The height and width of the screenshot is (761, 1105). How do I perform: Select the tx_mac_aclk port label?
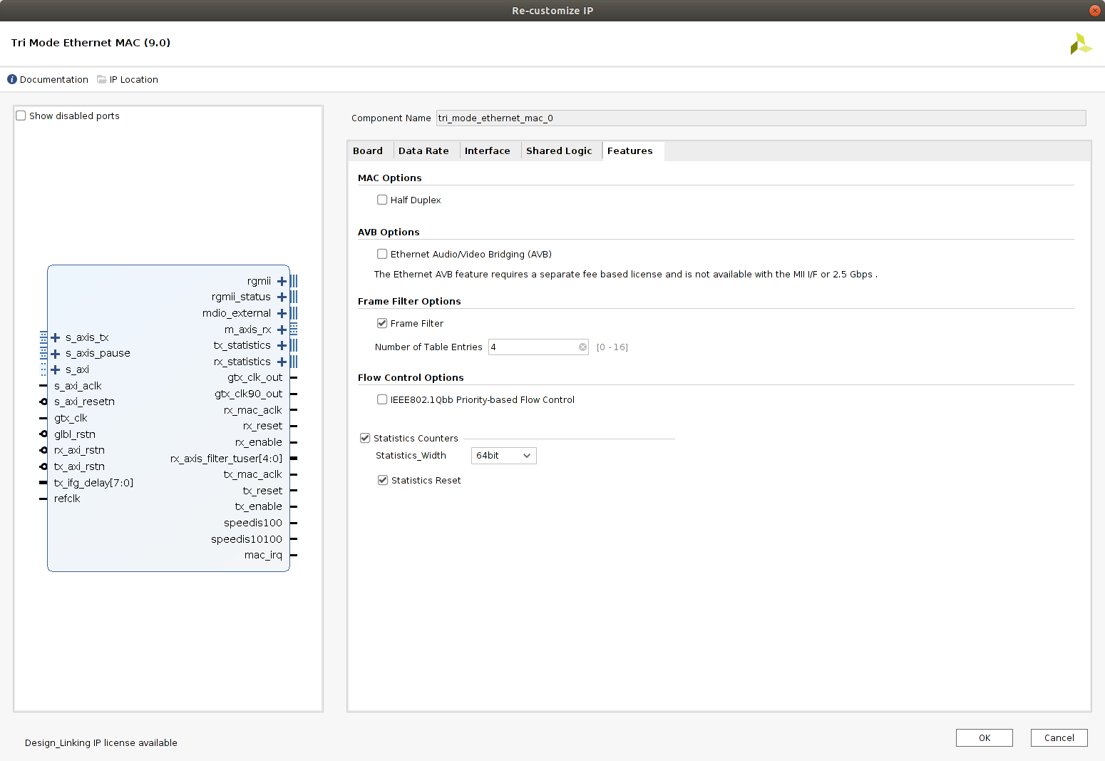[252, 474]
